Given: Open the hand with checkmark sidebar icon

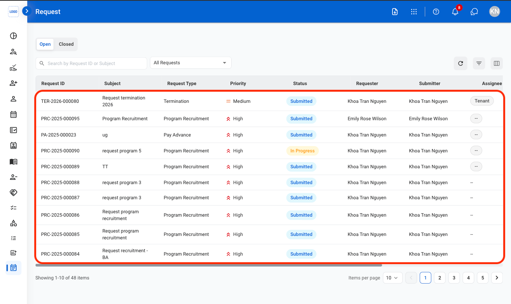Looking at the screenshot, I should [13, 68].
